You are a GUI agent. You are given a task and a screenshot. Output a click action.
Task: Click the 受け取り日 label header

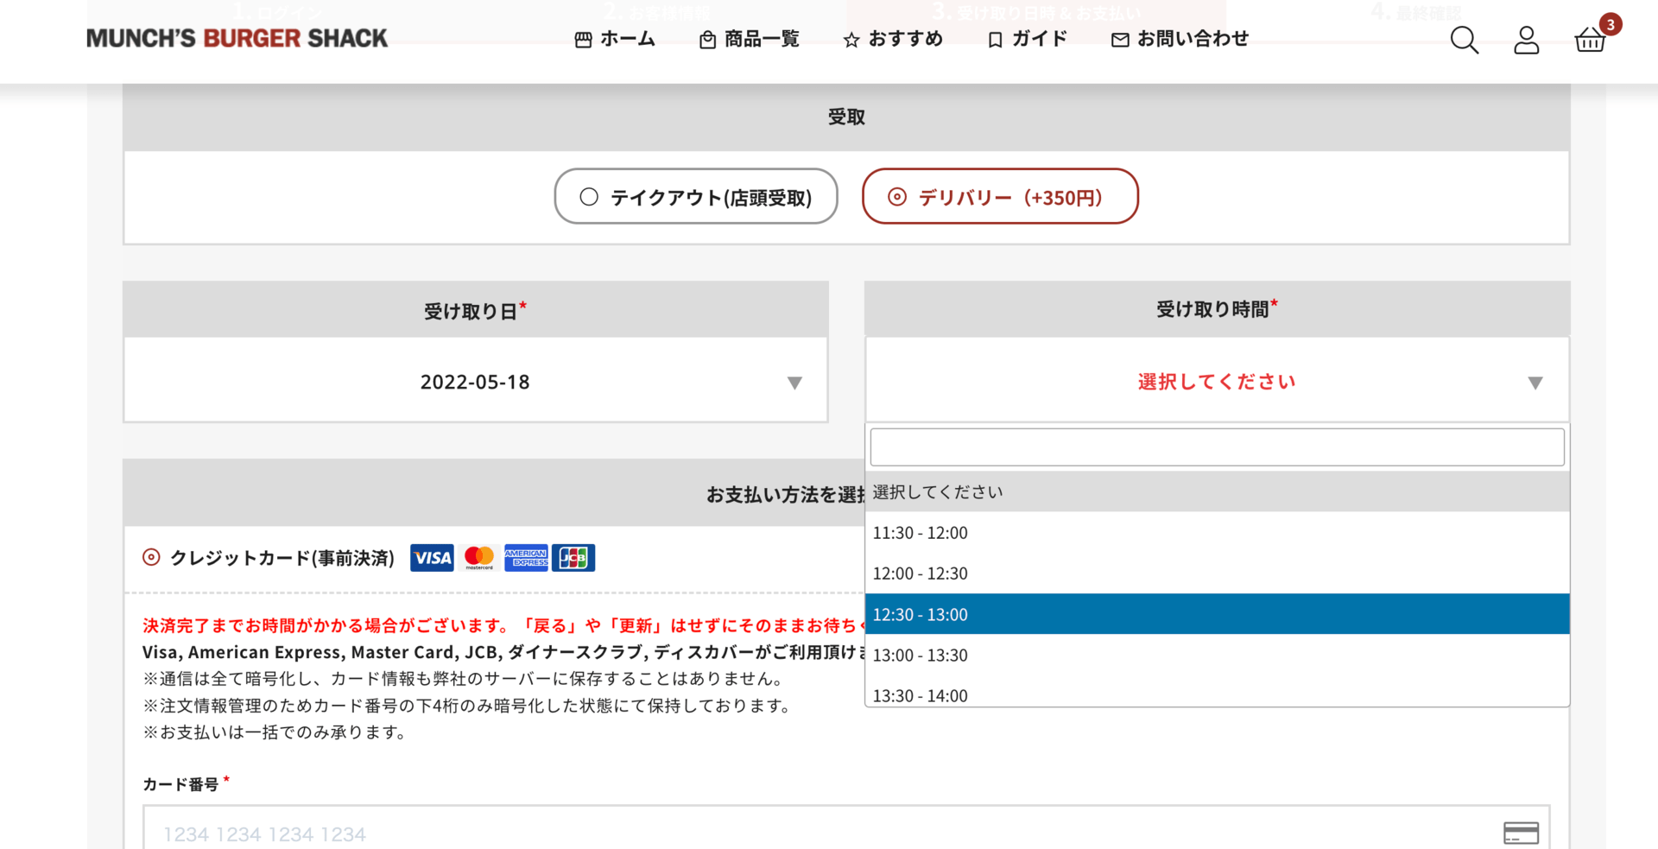pos(476,310)
